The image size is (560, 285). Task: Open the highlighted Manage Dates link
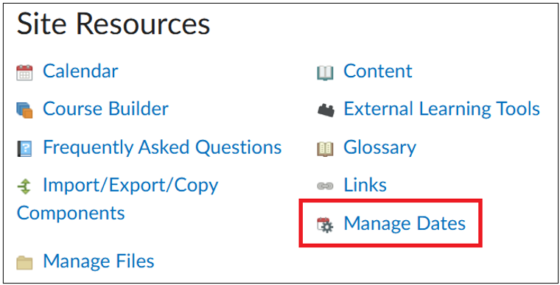405,224
